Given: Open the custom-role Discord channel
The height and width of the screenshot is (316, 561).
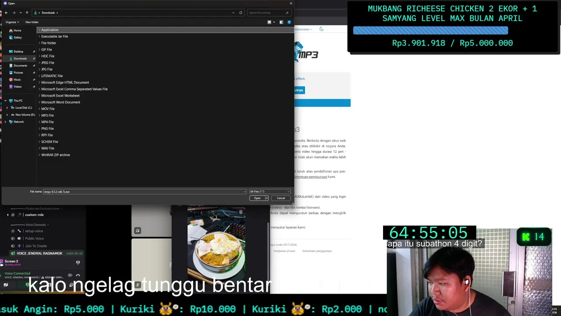Looking at the screenshot, I should 34,215.
